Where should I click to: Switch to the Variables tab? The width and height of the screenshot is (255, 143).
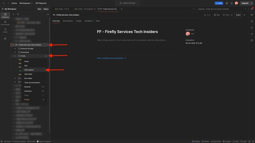[89, 21]
